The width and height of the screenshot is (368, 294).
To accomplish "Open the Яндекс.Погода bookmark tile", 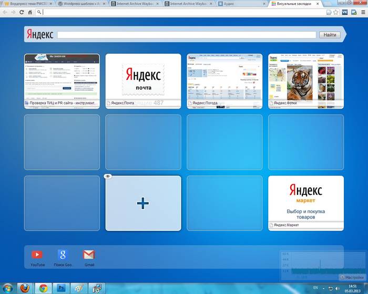I will click(224, 81).
